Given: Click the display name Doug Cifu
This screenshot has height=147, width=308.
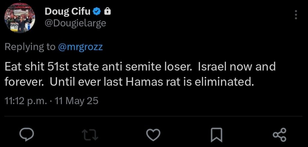Looking at the screenshot, I should [x=68, y=12].
